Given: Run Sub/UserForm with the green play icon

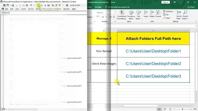Looking at the screenshot, I should [39, 5].
